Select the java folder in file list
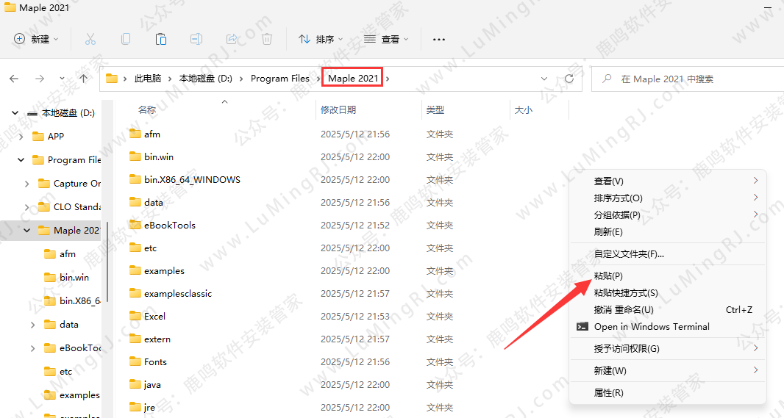Screen dimensions: 784x418 144,384
